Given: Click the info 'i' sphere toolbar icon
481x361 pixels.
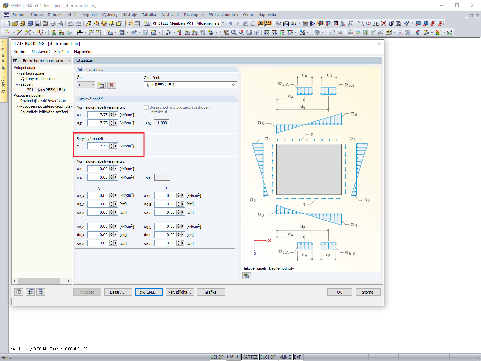Looking at the screenshot, I should [391, 23].
